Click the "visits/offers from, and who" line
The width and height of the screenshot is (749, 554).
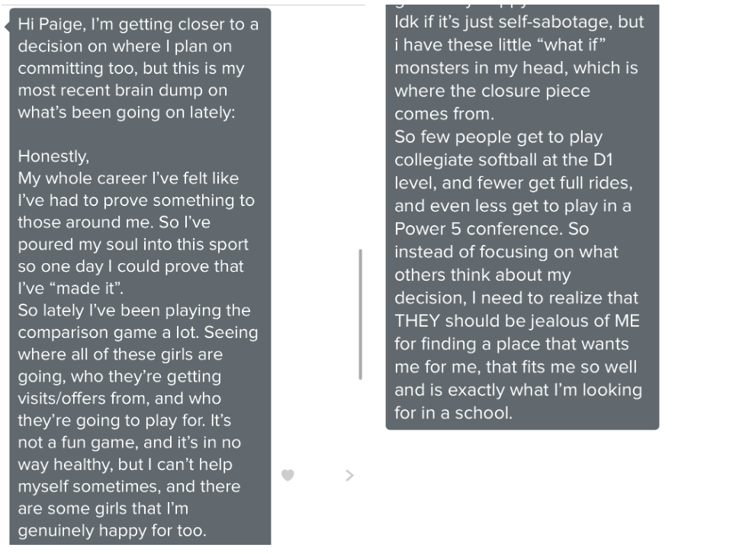(x=120, y=398)
